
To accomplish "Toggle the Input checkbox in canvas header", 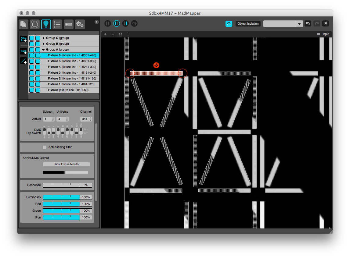I will (319, 34).
